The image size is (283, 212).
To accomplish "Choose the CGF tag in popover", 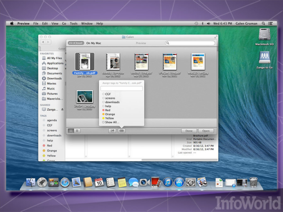I will tap(106, 94).
